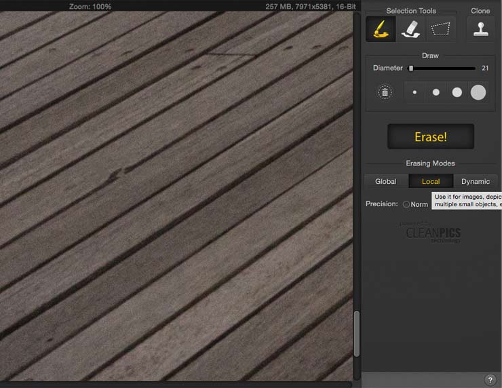
Task: Click the Diameter slider handle
Action: coord(411,69)
